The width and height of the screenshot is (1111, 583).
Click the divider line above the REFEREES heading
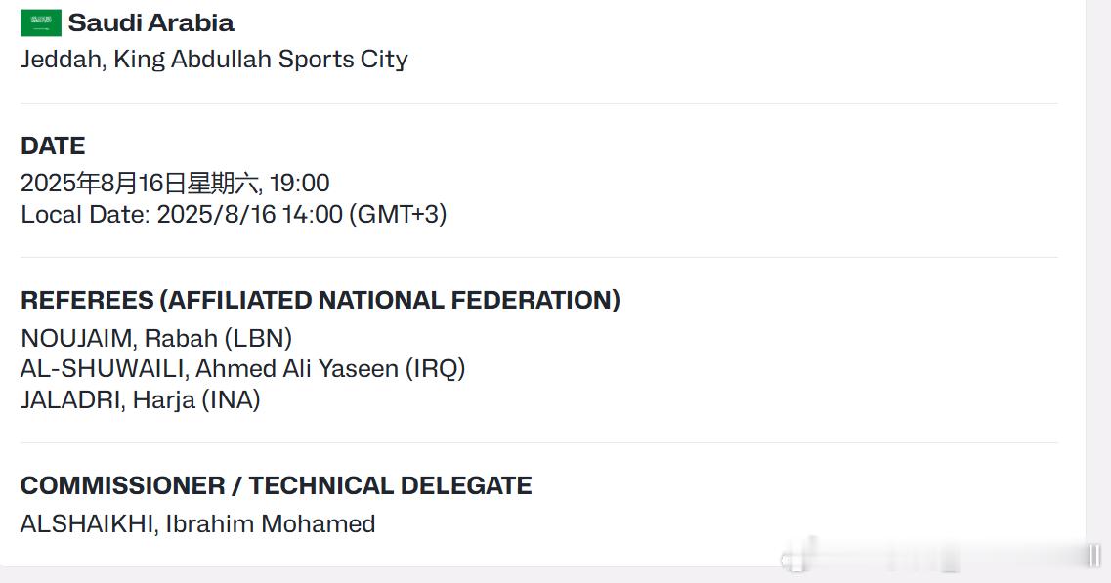click(539, 257)
